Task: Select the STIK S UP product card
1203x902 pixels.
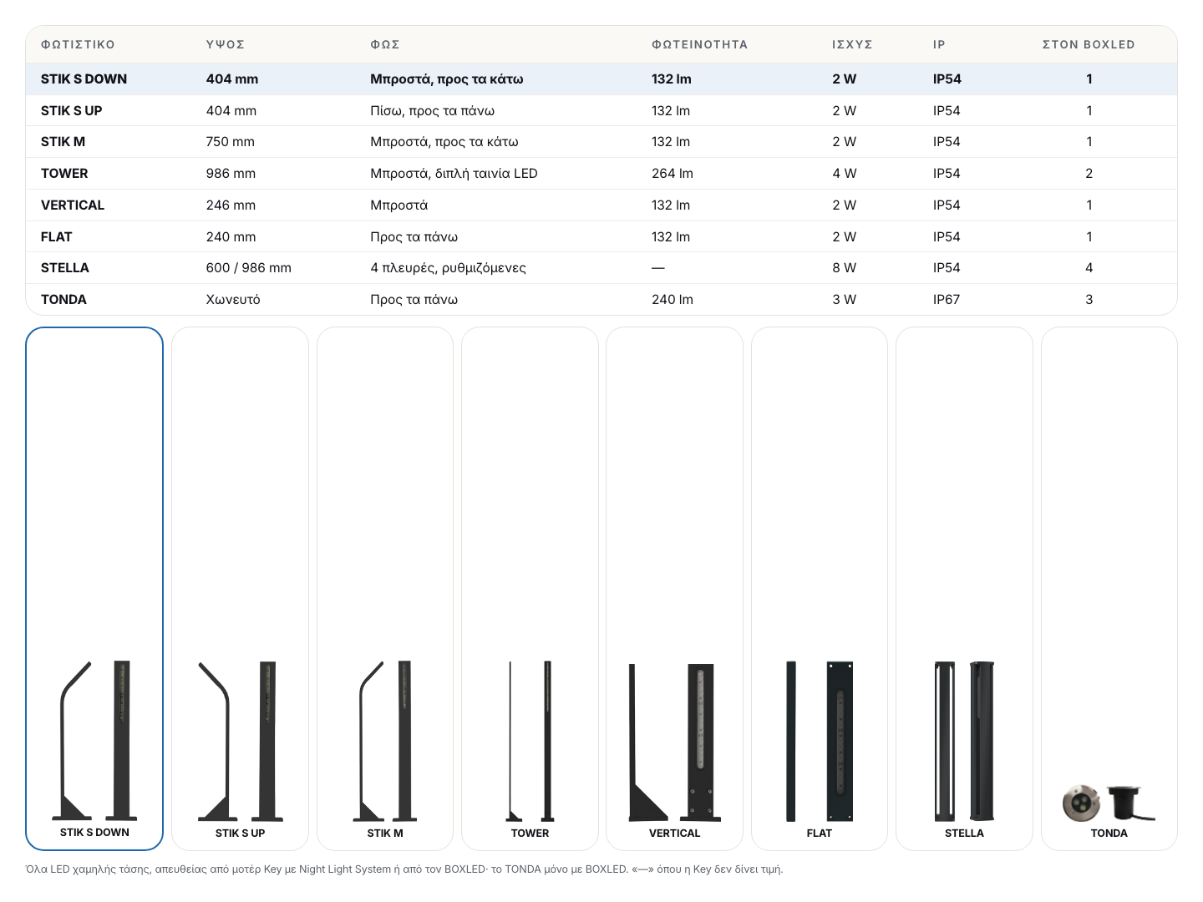Action: pyautogui.click(x=240, y=589)
